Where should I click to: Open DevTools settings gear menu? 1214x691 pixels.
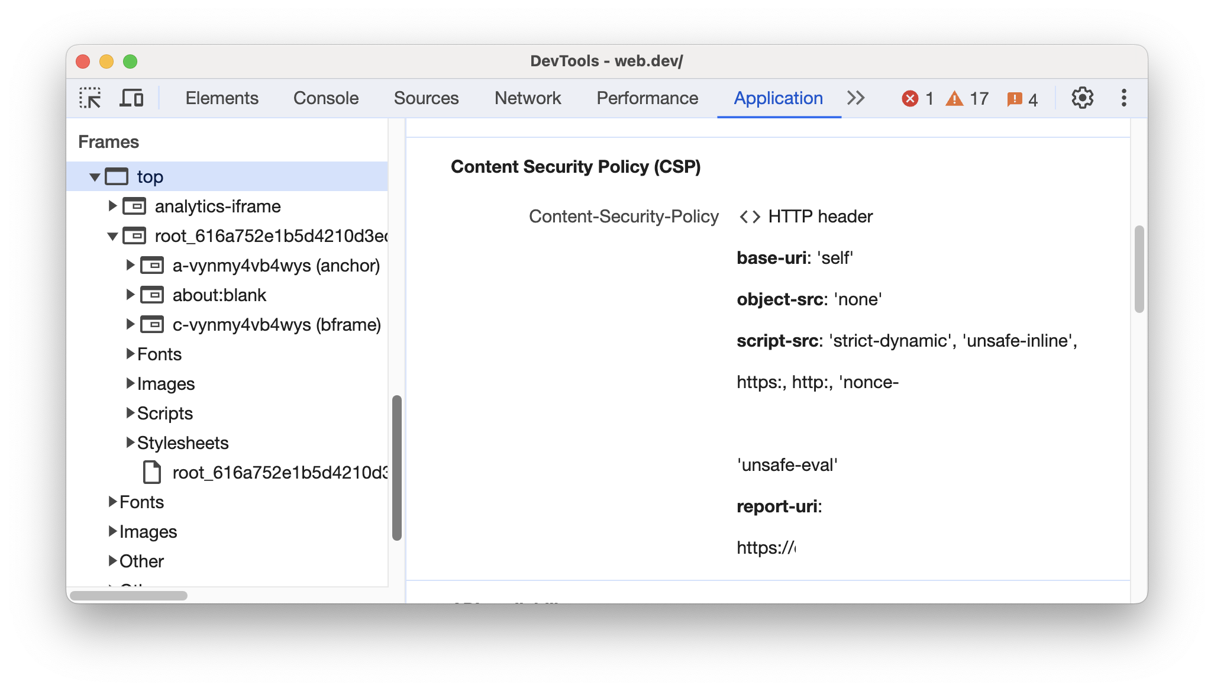click(1083, 96)
